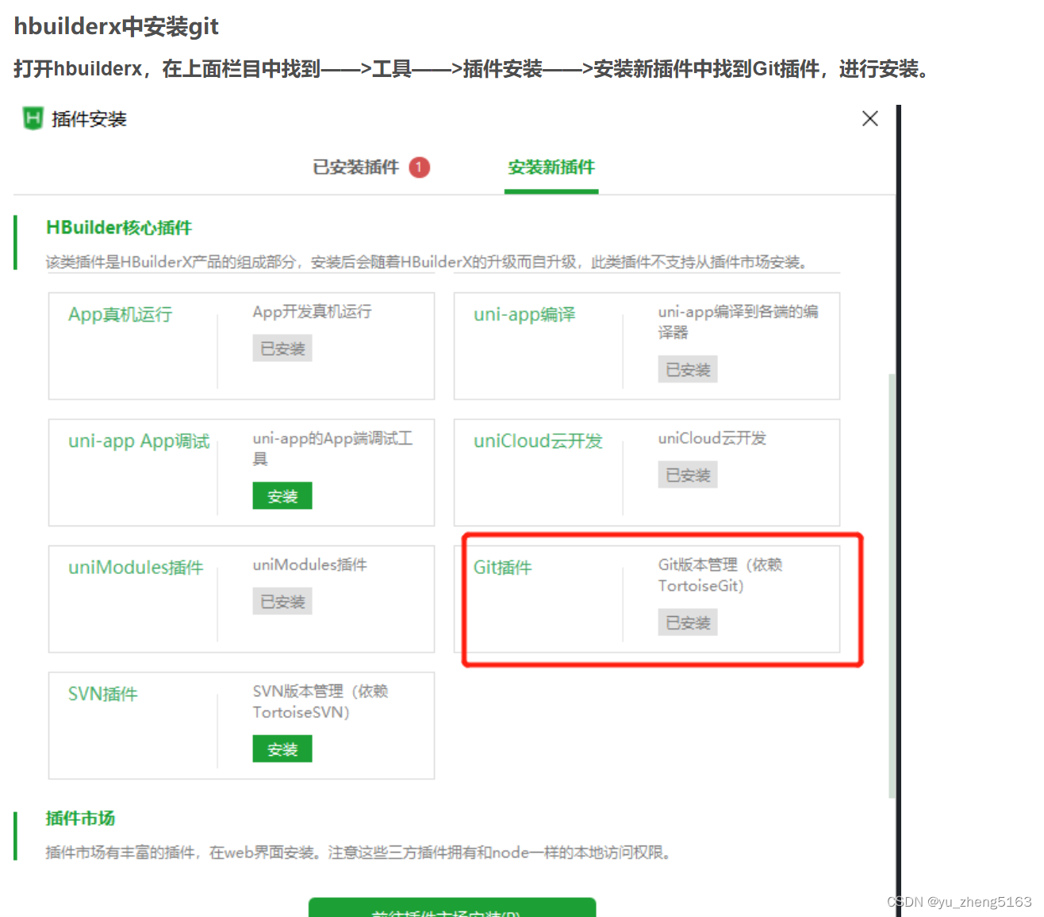This screenshot has width=1044, height=917.
Task: Switch to the 已安装插件 tab
Action: coord(355,168)
